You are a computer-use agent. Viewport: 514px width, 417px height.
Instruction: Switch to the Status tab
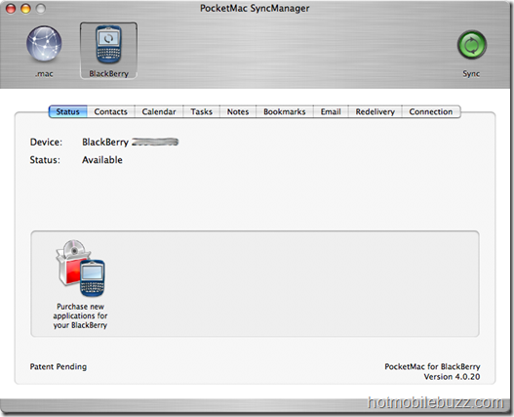(x=68, y=111)
